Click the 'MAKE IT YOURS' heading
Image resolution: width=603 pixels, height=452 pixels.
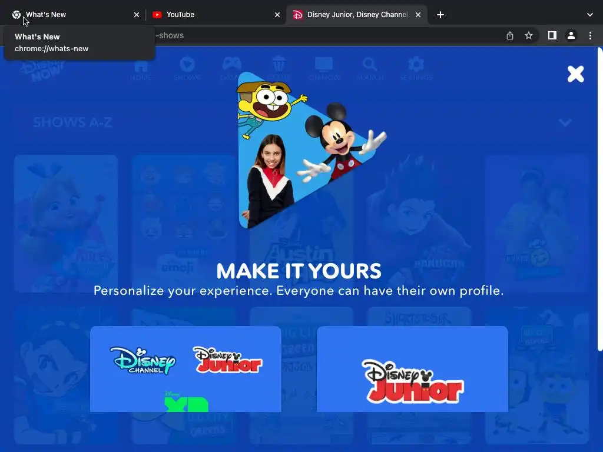pos(299,271)
